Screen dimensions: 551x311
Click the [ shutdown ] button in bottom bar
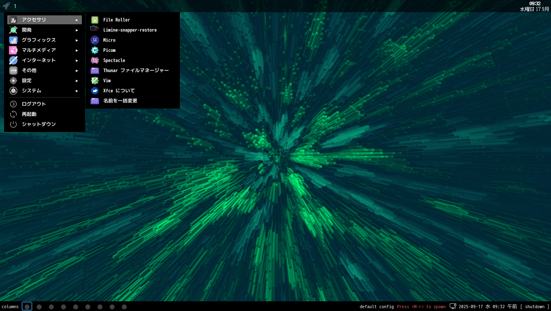535,307
